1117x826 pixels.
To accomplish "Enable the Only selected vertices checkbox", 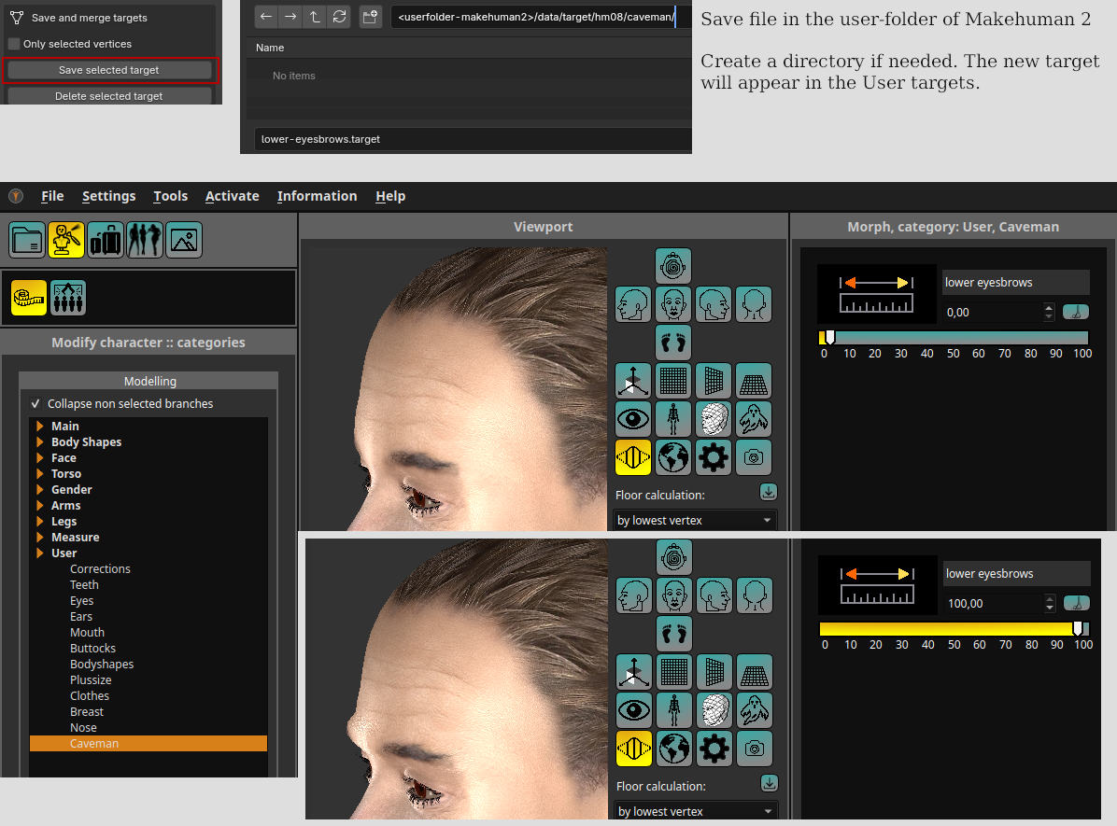I will coord(14,44).
